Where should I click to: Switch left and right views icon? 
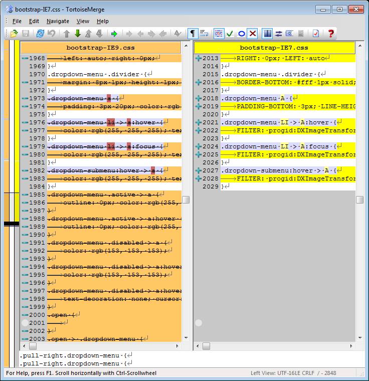coord(279,33)
